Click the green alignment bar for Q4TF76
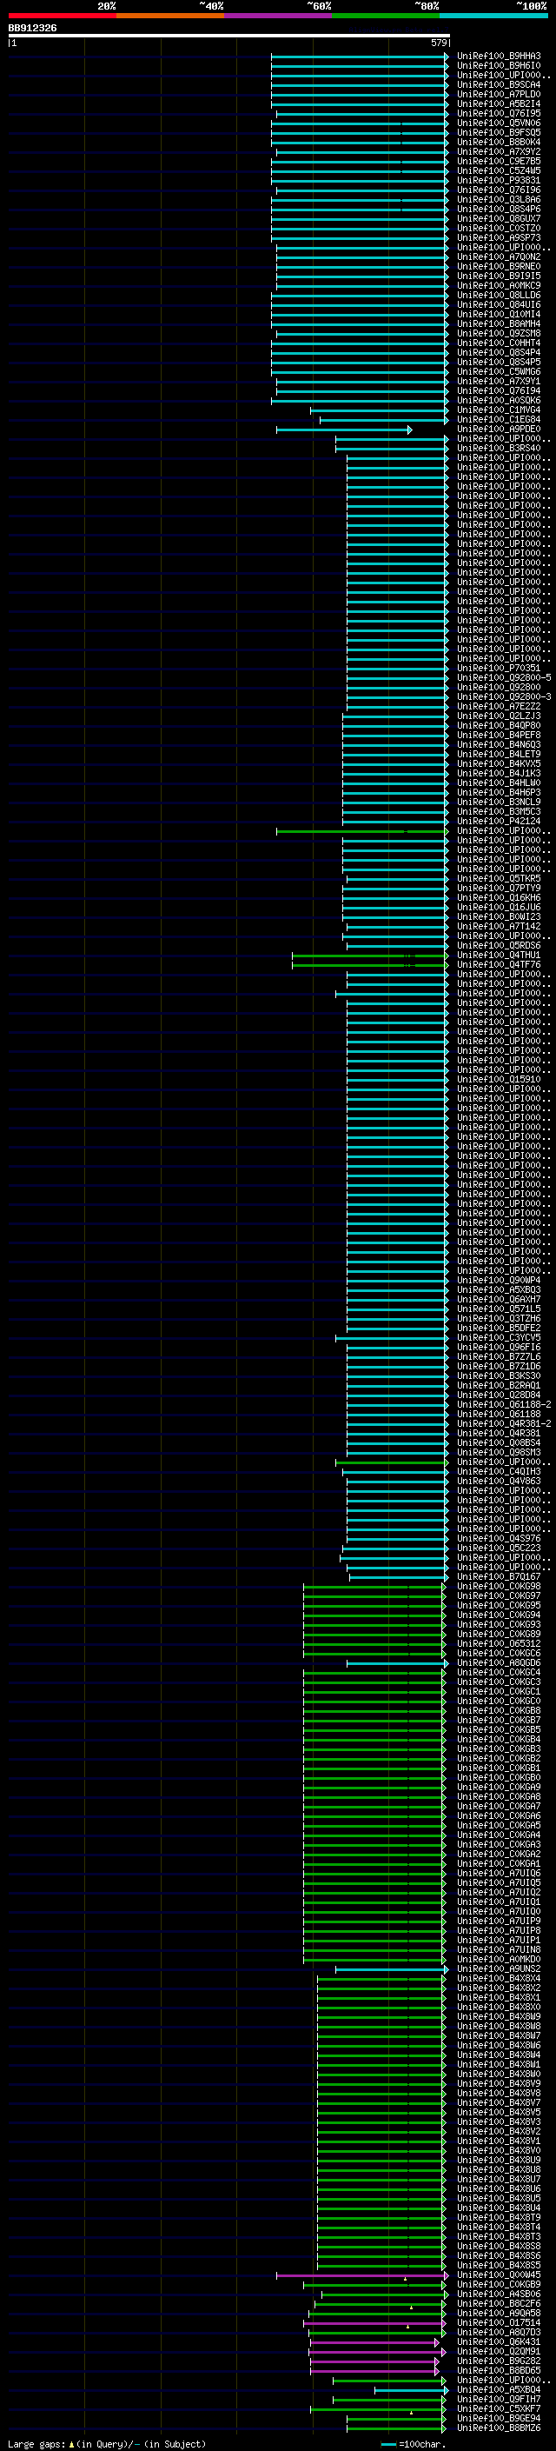Image resolution: width=556 pixels, height=2451 pixels. coord(371,966)
